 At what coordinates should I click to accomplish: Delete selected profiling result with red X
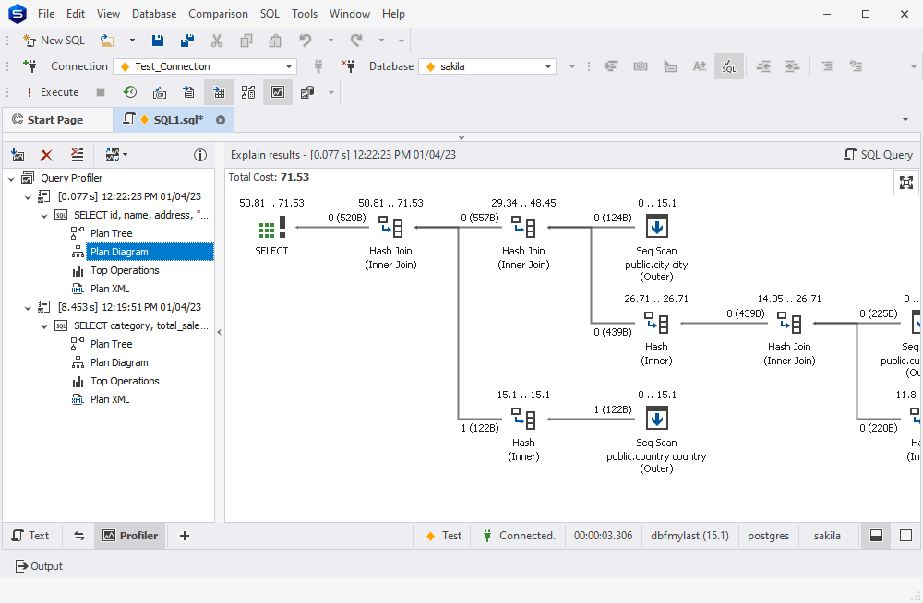(x=46, y=155)
